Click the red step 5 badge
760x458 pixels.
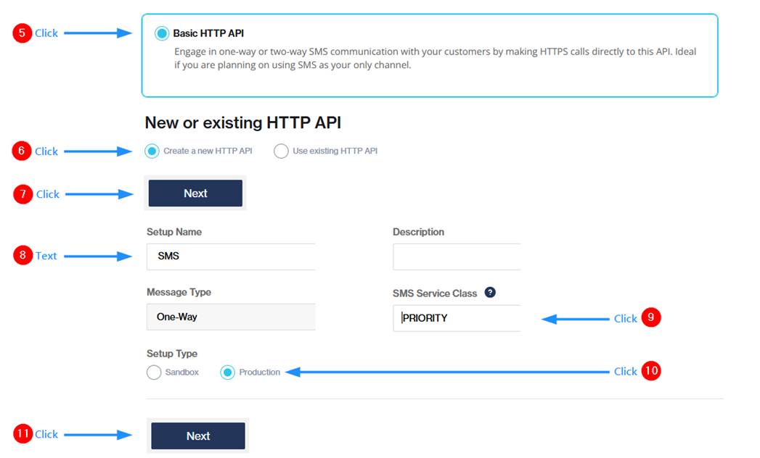point(23,33)
